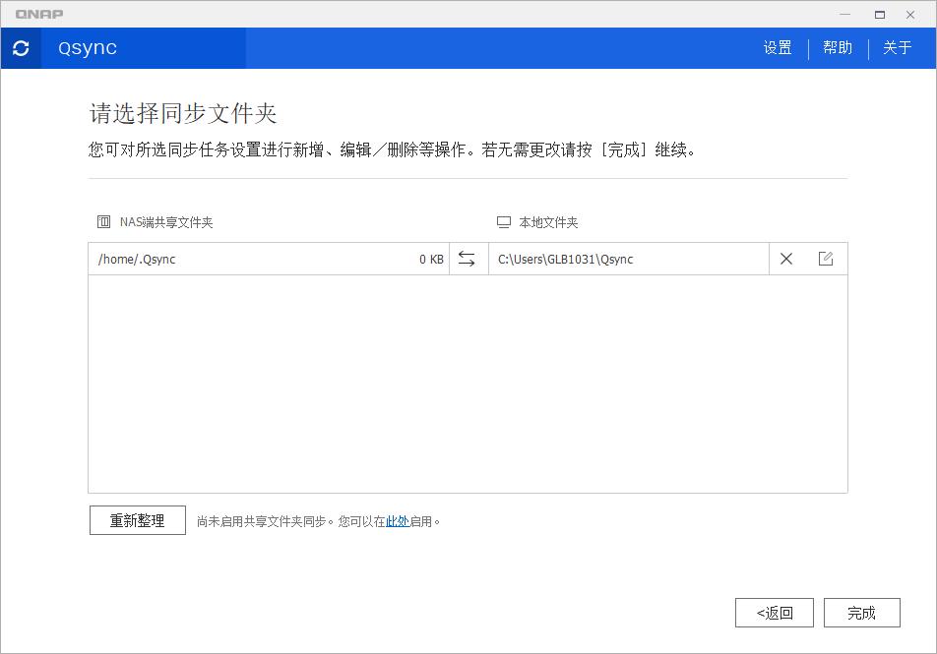This screenshot has height=654, width=937.
Task: Click the 此处 link to enable shared folder sync
Action: click(x=398, y=520)
